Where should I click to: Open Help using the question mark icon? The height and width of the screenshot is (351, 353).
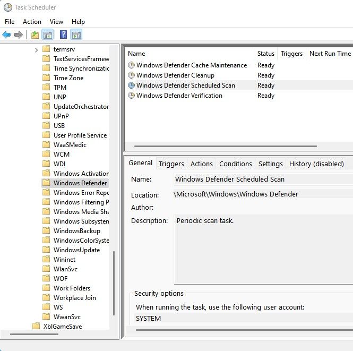tap(63, 35)
